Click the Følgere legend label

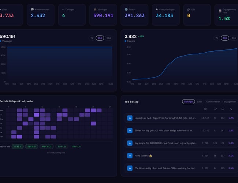point(131,41)
